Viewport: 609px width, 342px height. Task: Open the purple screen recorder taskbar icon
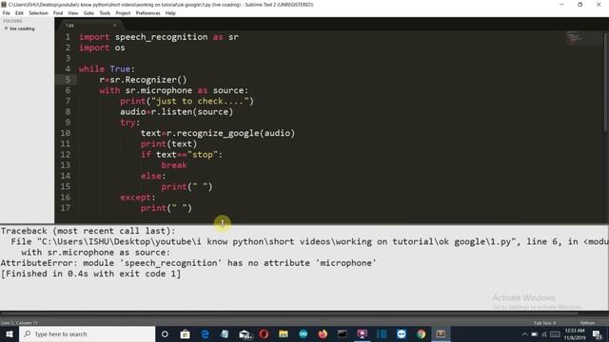362,333
